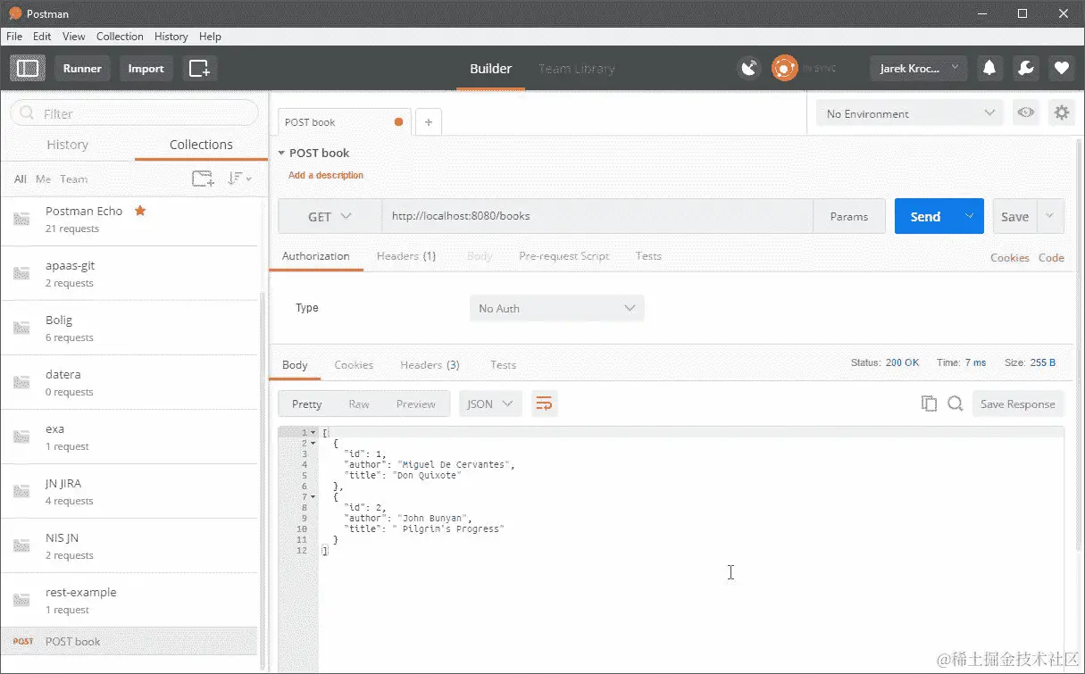This screenshot has width=1085, height=674.
Task: Click the Runner button
Action: coord(82,69)
